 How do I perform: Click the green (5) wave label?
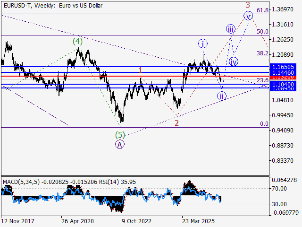[x=120, y=135]
